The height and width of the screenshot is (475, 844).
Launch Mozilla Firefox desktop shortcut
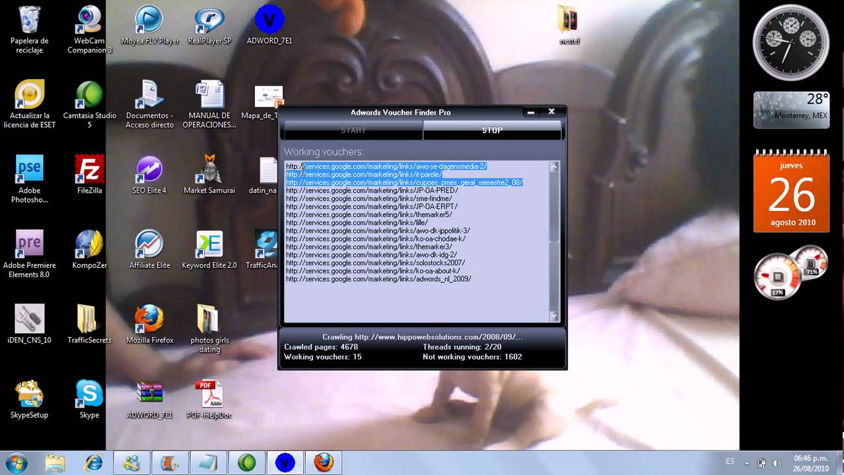(149, 325)
